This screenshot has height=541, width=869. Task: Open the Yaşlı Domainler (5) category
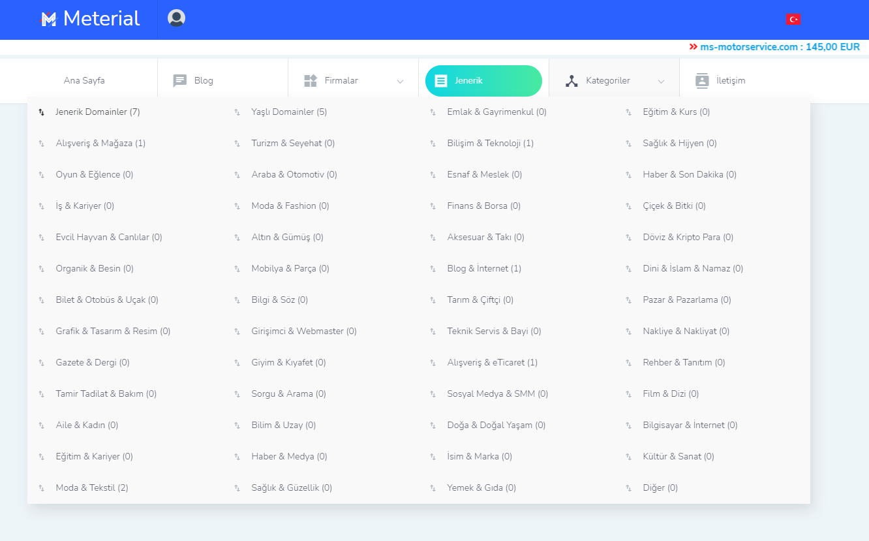[289, 112]
